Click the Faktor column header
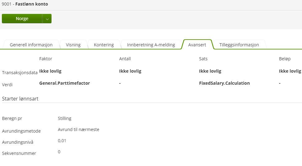 [x=46, y=59]
